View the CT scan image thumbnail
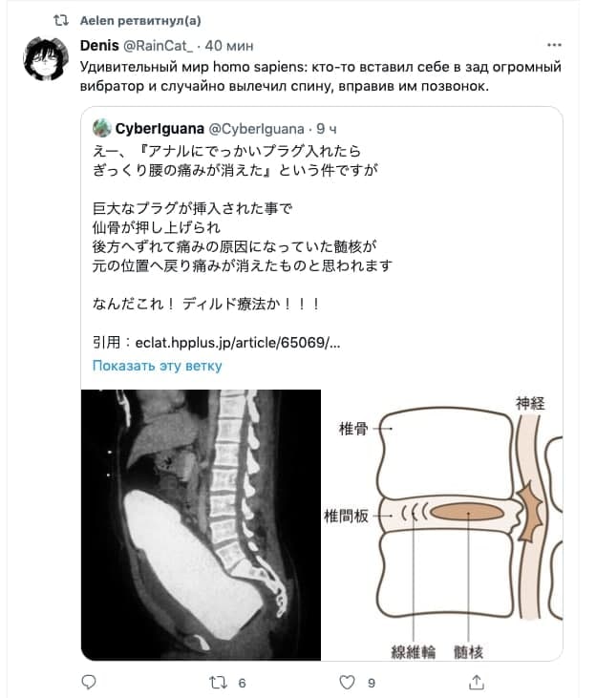This screenshot has width=596, height=698. 201,525
